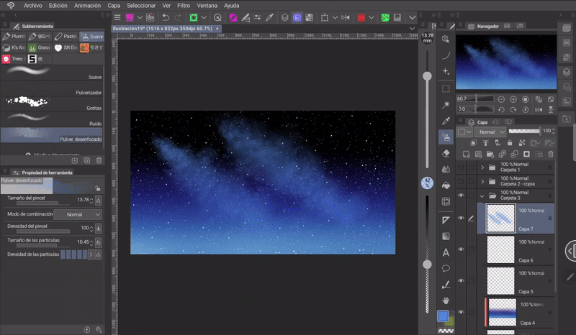
Task: Select the Zoom magnifier tool
Action: 446,39
